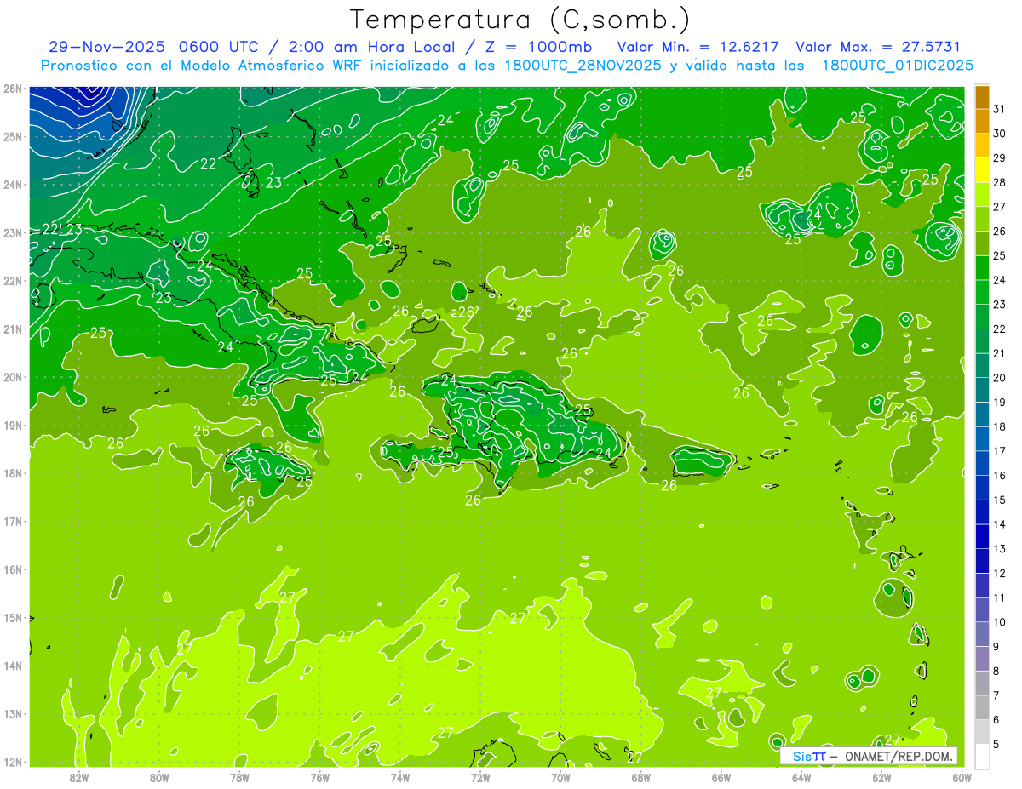Click the '21N' latitude axis label
The height and width of the screenshot is (789, 1022).
[12, 329]
